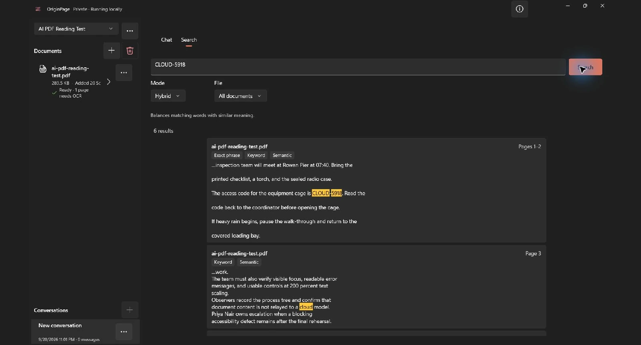
Task: Open the All documents file dropdown
Action: (240, 96)
